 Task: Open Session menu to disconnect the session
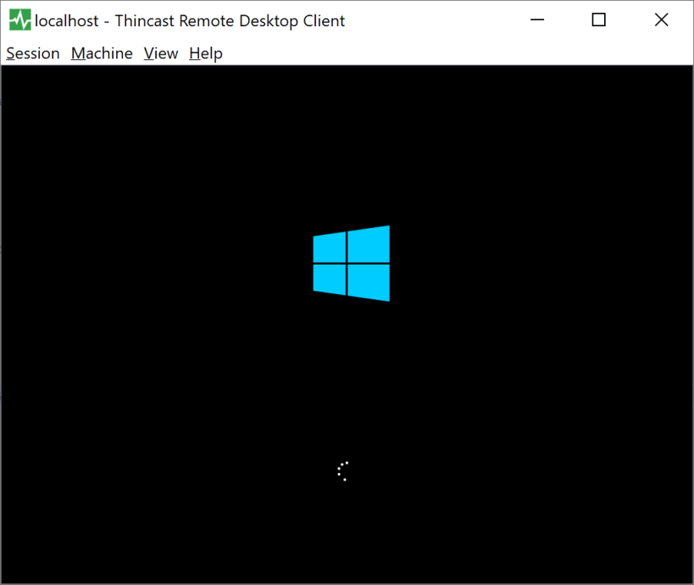click(32, 53)
